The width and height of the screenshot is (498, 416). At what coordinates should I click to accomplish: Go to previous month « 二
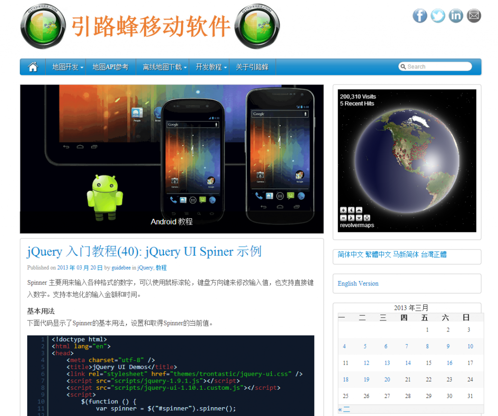pos(344,409)
